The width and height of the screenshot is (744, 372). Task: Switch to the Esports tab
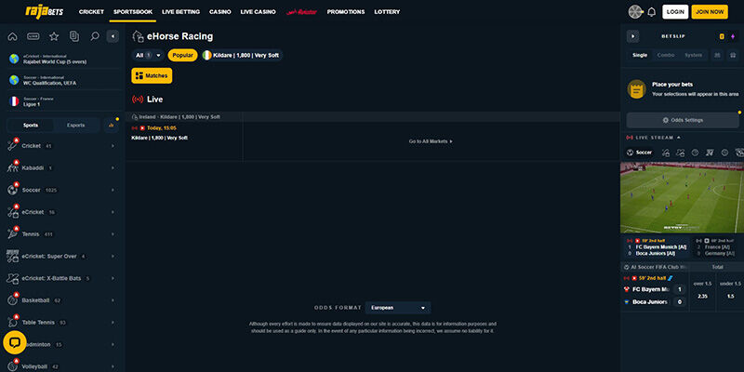pyautogui.click(x=76, y=126)
